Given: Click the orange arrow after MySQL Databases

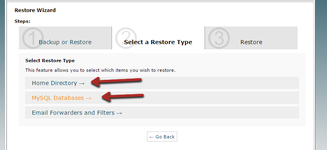Looking at the screenshot, I should pos(89,98).
